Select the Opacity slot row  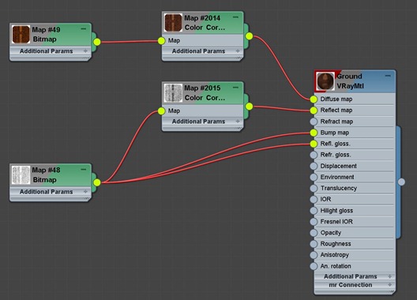pyautogui.click(x=354, y=233)
